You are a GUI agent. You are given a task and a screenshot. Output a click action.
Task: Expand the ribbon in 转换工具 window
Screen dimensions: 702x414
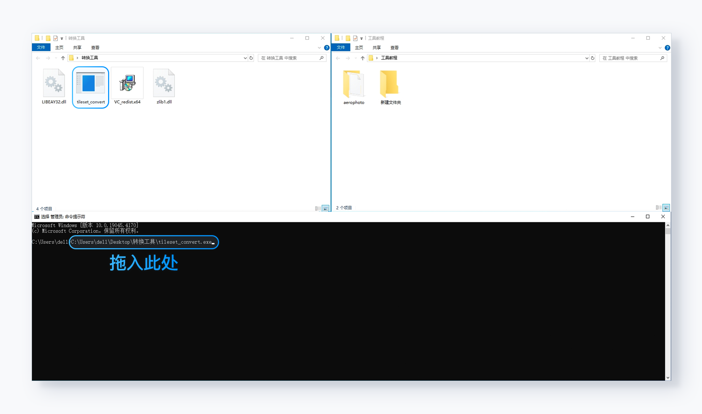pyautogui.click(x=319, y=48)
